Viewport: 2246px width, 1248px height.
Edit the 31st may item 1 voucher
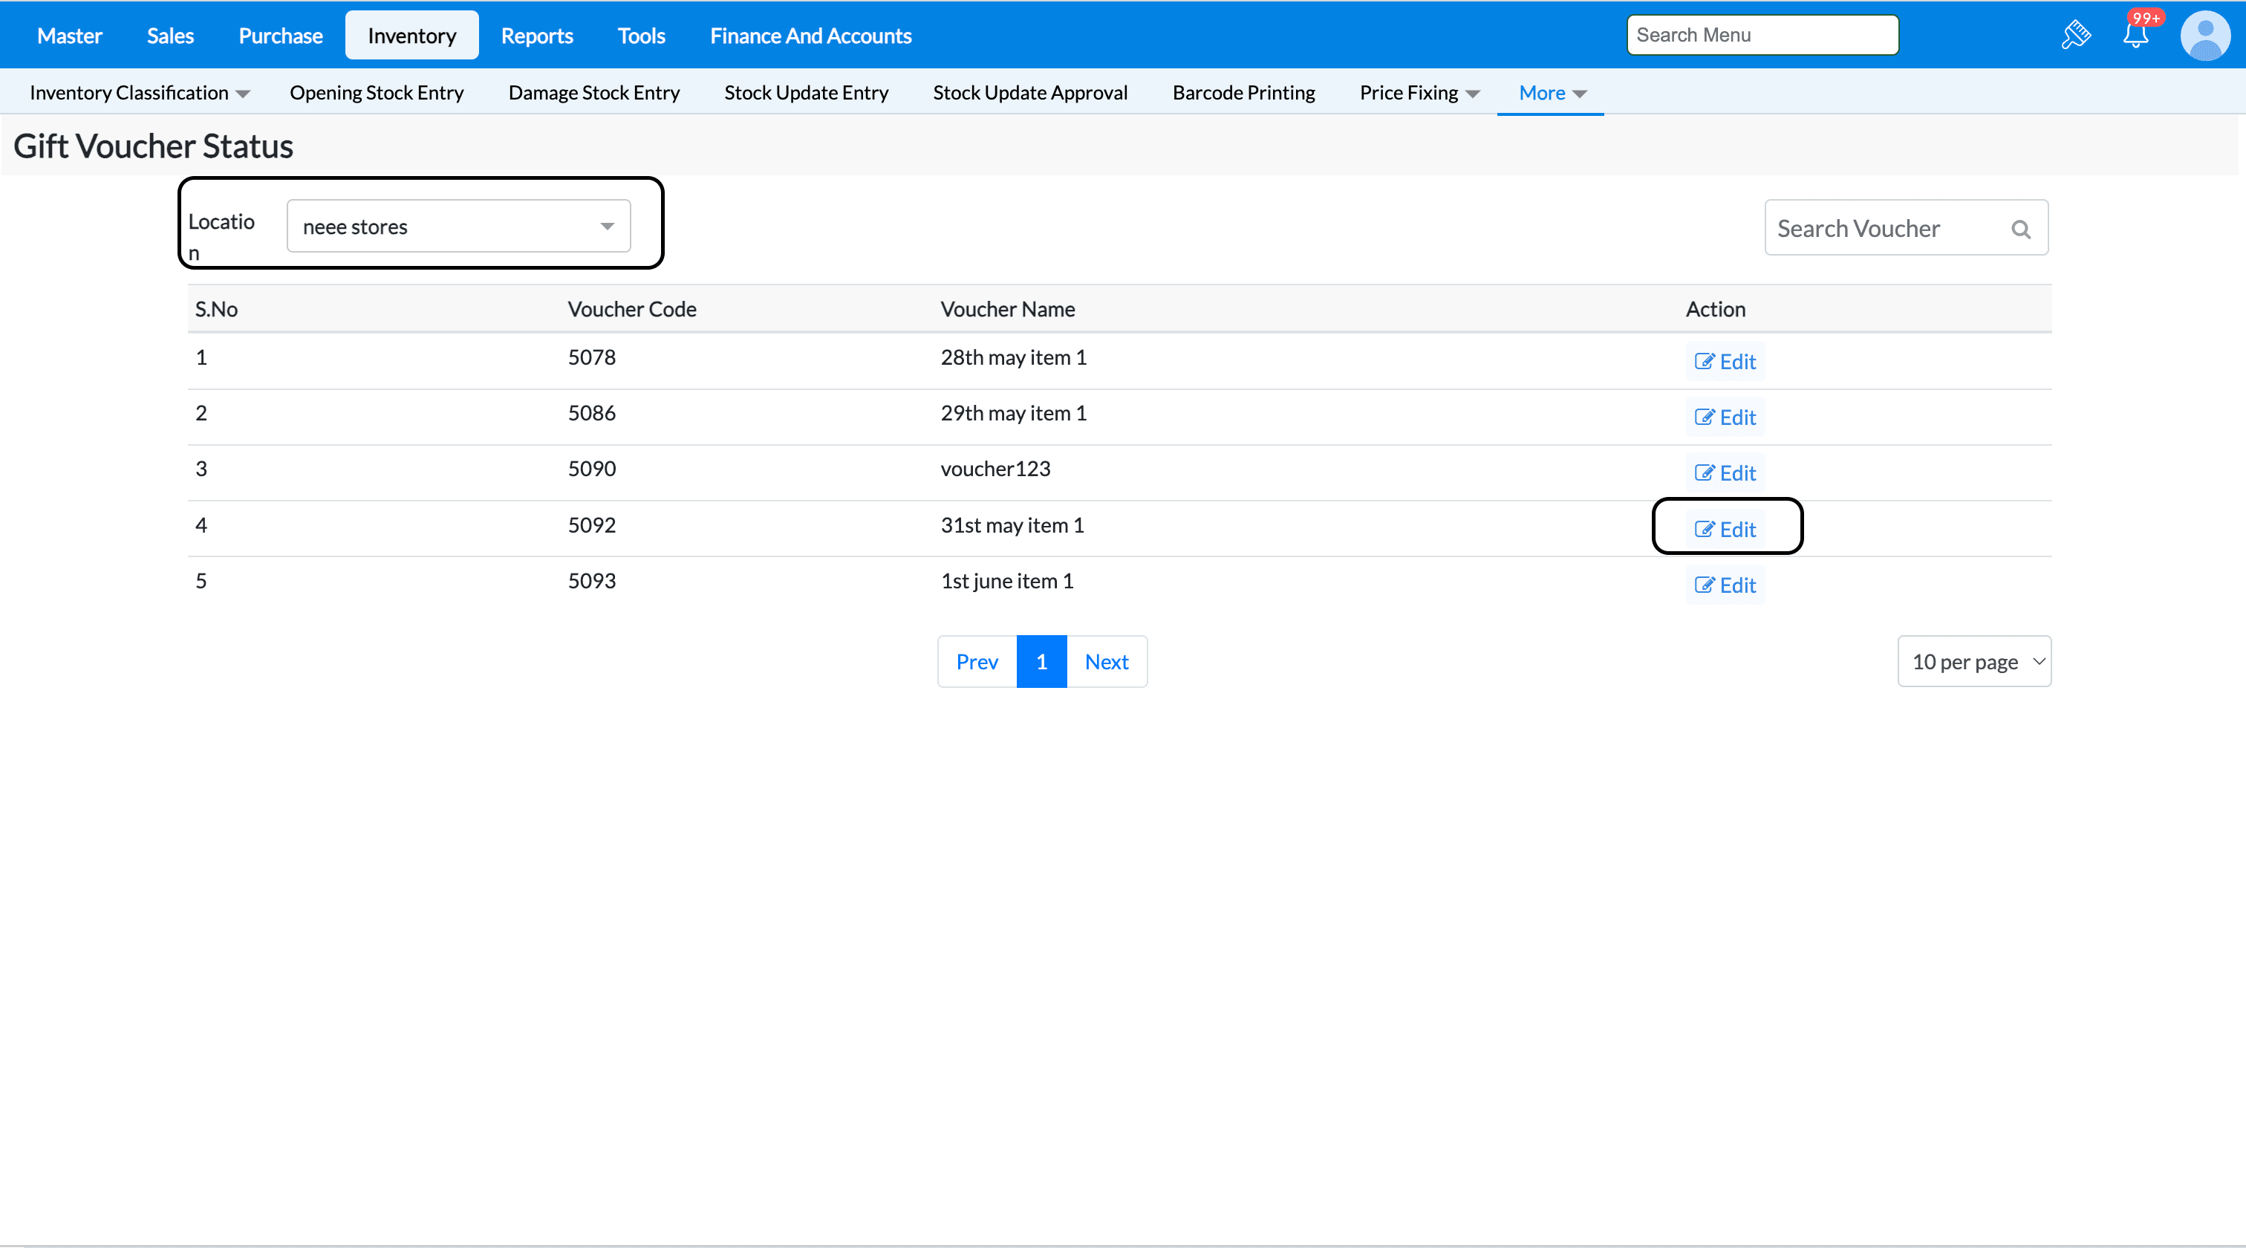click(1725, 530)
